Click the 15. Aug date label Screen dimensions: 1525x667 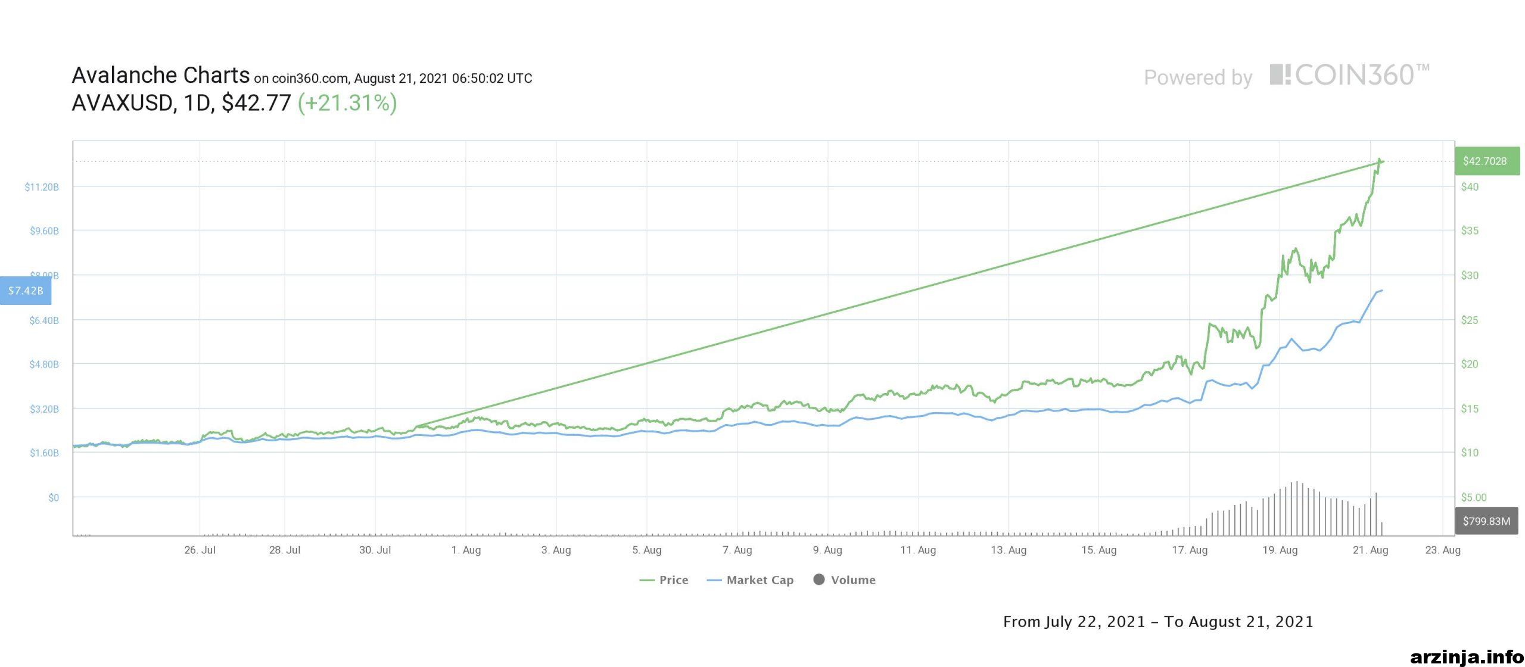(1099, 550)
